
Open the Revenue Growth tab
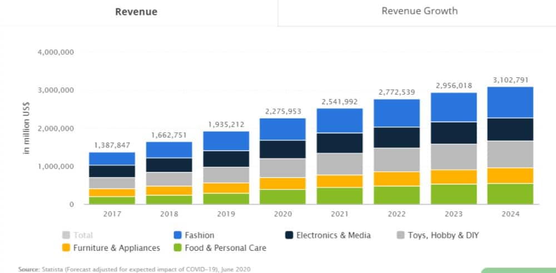[419, 11]
